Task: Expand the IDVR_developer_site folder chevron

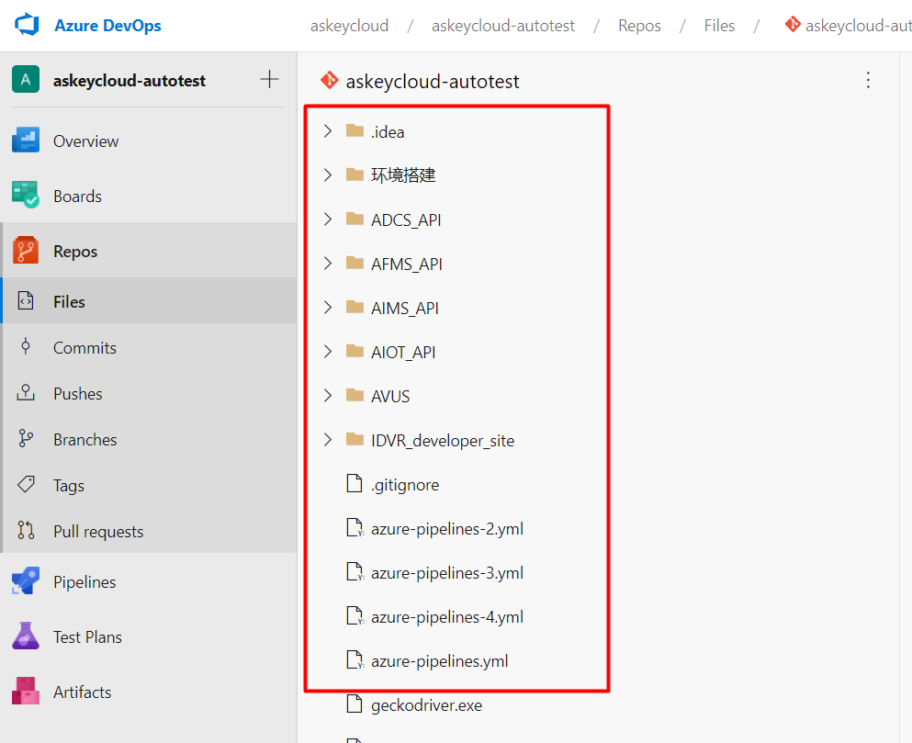Action: point(328,440)
